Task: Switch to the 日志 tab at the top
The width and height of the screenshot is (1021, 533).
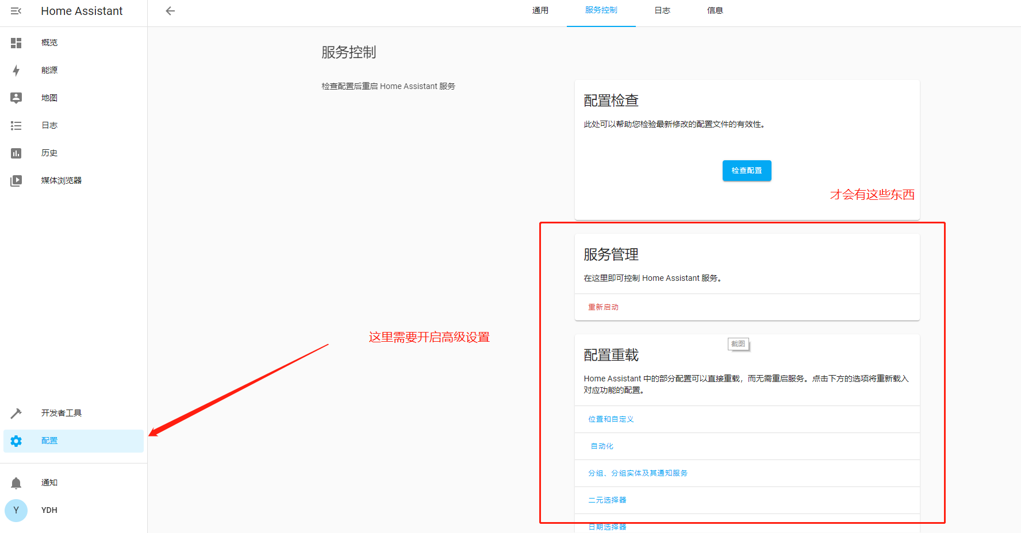Action: click(662, 10)
